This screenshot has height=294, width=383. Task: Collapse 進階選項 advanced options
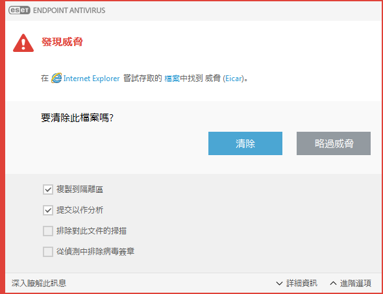351,284
